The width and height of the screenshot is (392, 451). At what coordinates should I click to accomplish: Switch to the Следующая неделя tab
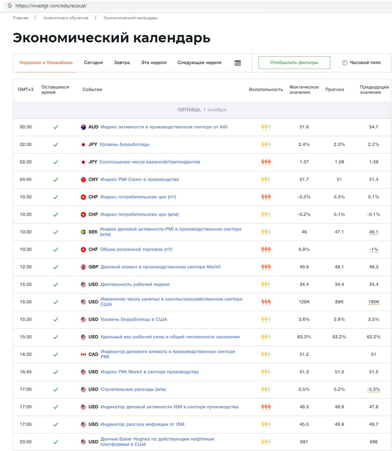coord(199,63)
